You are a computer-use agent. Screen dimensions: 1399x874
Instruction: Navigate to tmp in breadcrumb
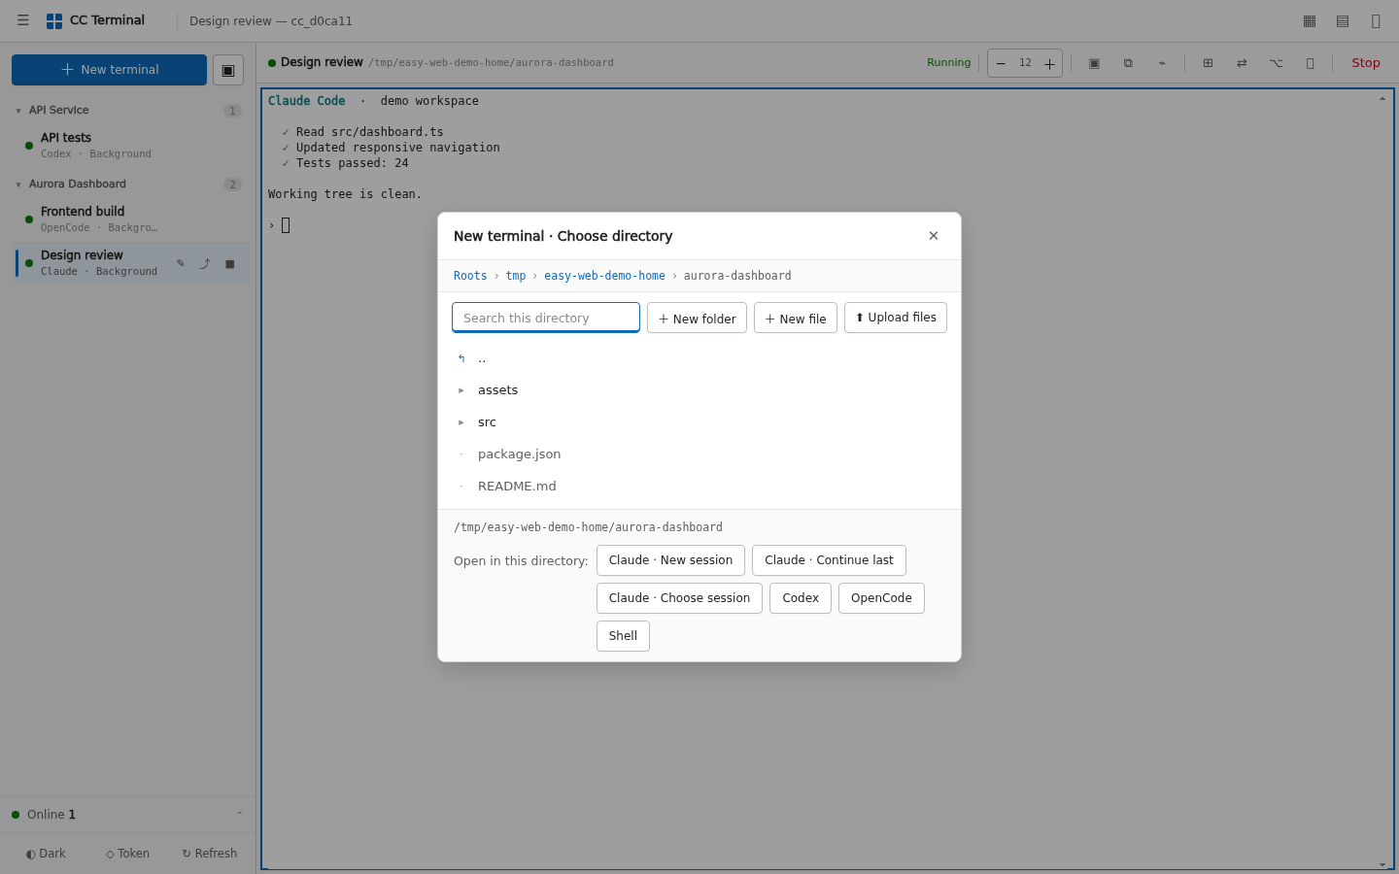click(516, 276)
